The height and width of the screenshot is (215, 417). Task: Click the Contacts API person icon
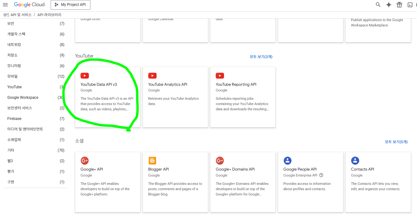point(355,161)
